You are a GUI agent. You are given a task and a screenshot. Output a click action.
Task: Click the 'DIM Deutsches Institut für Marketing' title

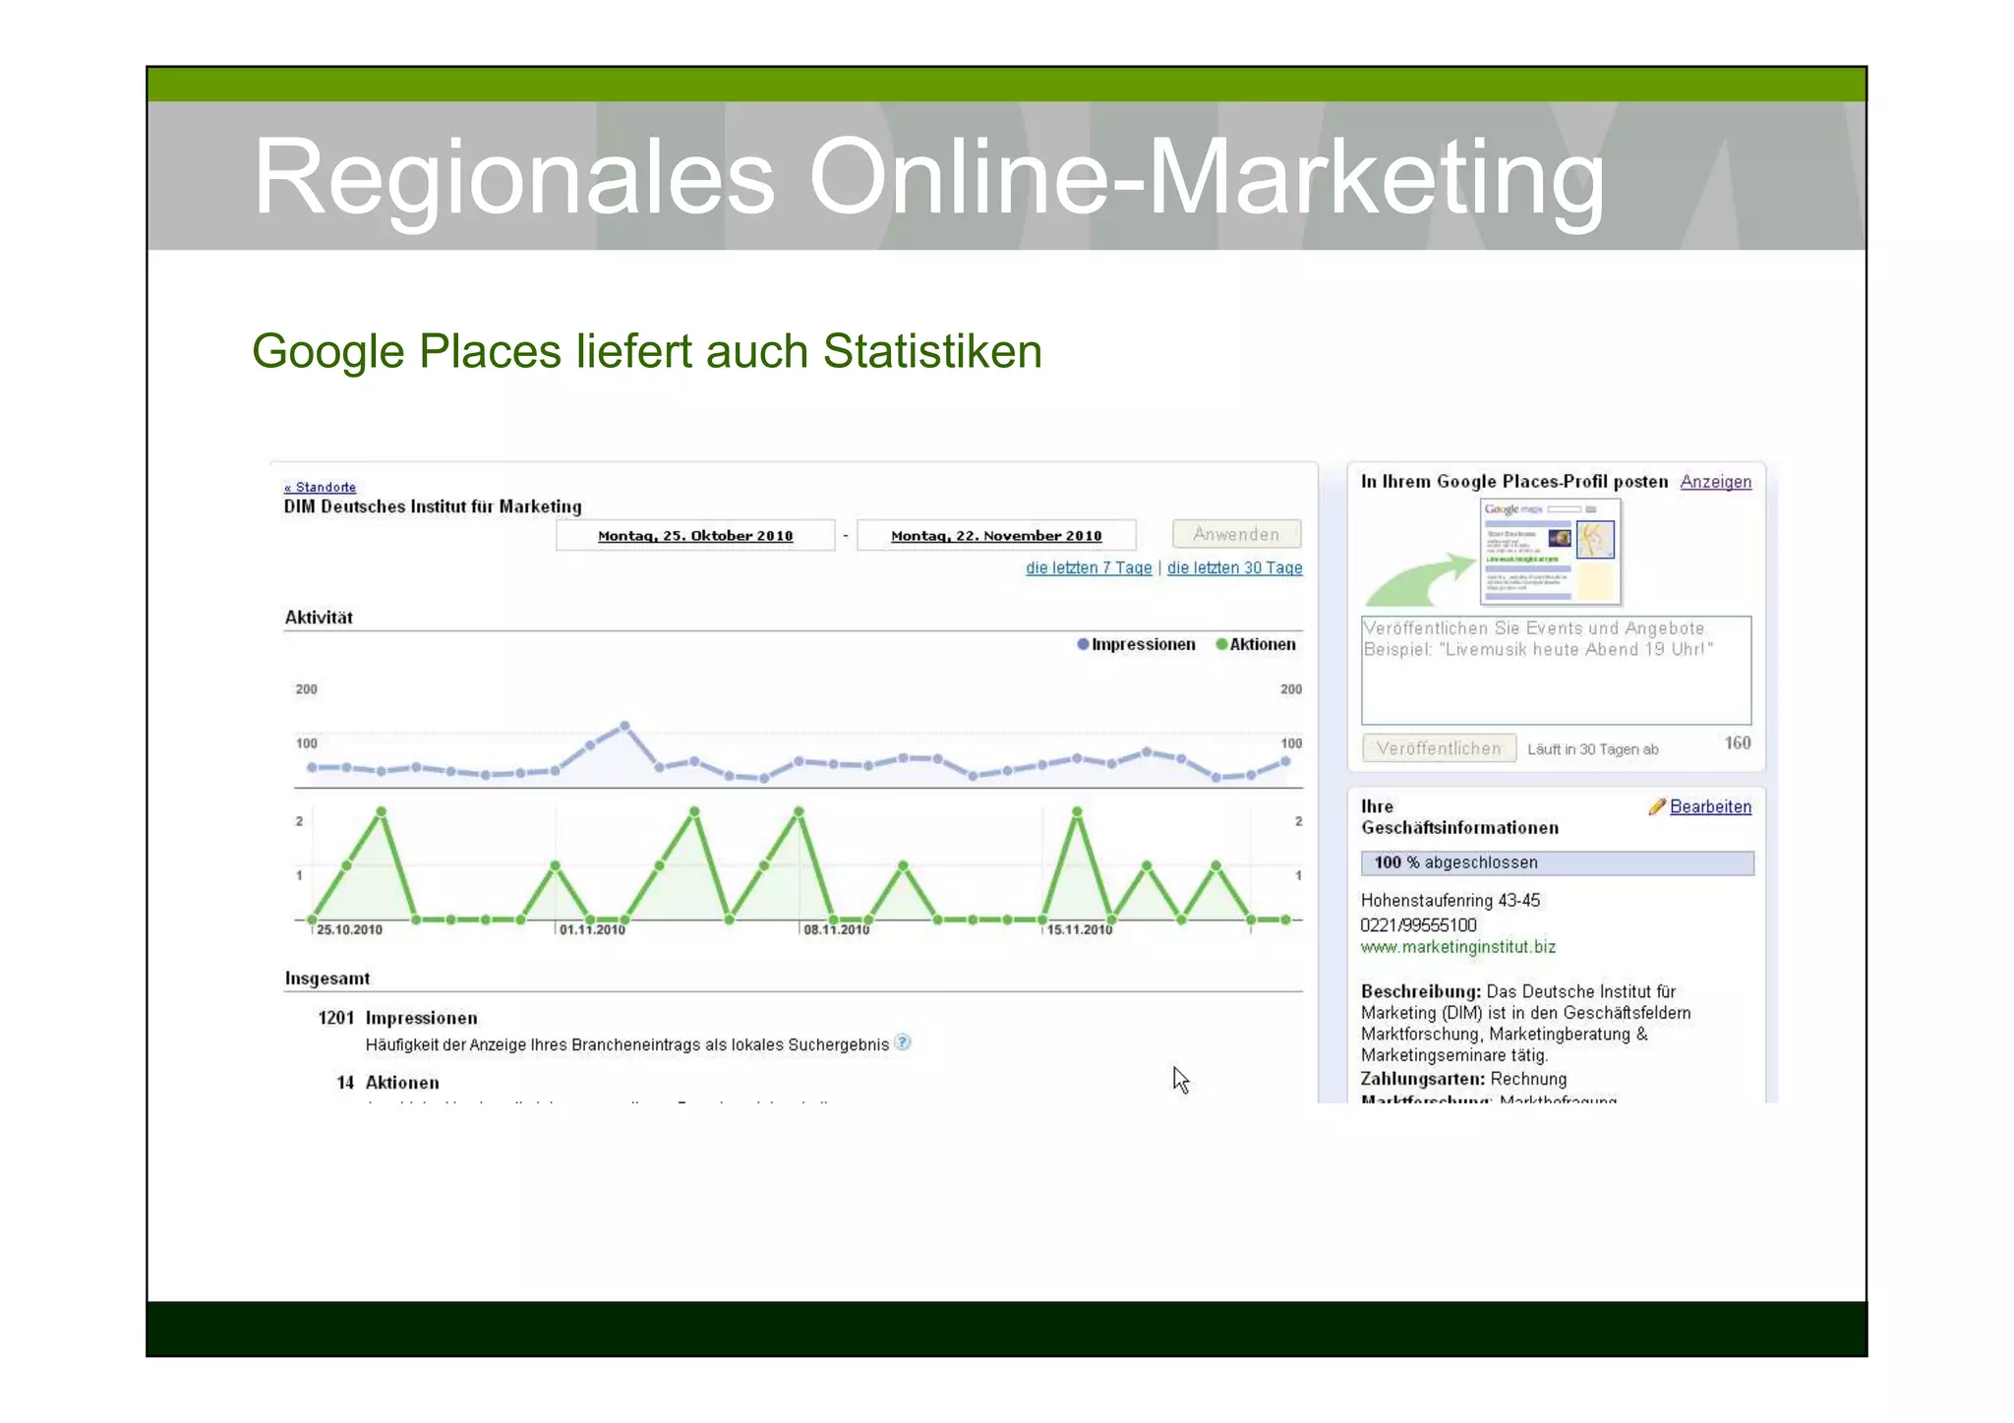433,506
